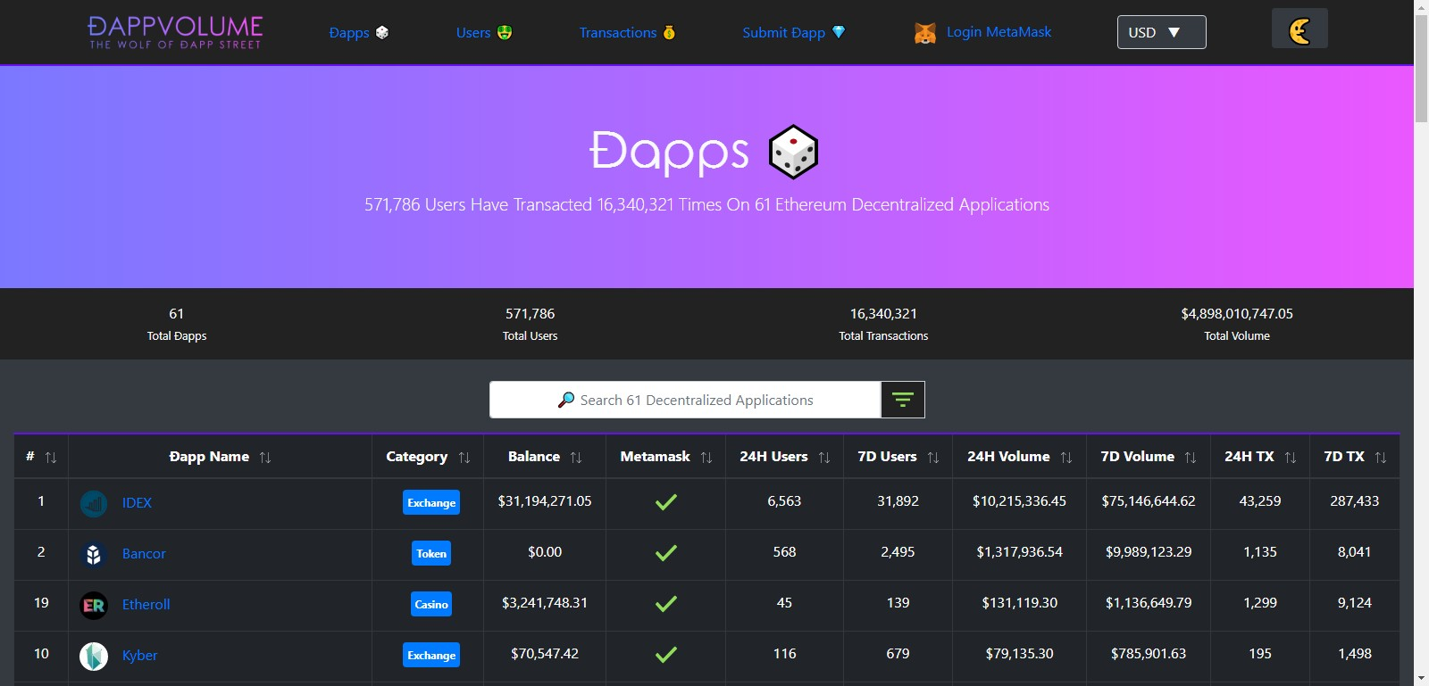Click the 16,340,321 Total Transactions statistic

coord(883,324)
